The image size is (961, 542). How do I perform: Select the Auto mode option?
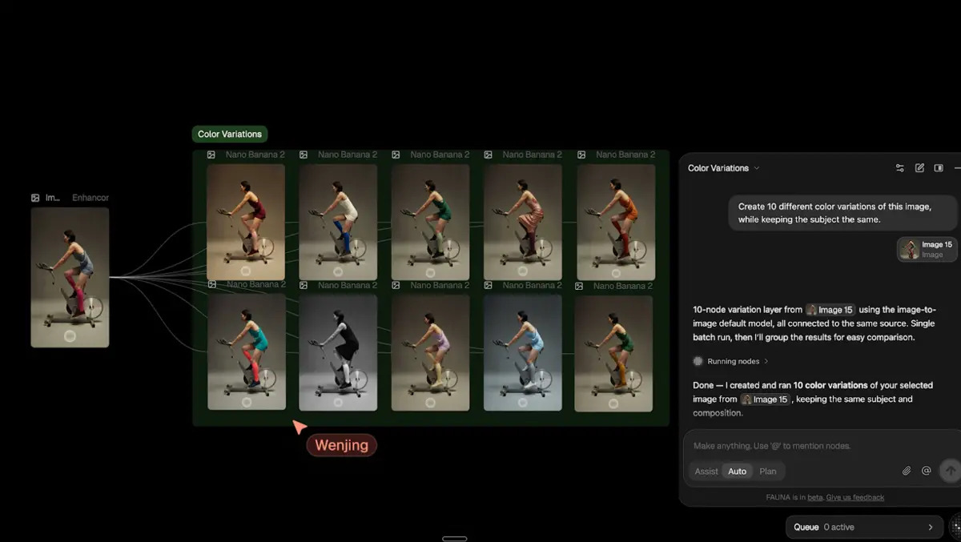coord(737,472)
